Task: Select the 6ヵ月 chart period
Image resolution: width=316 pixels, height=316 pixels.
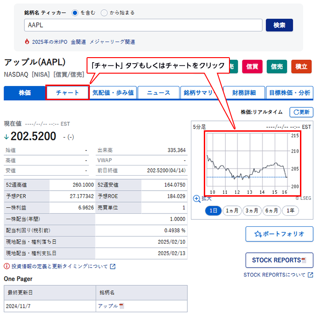Action: (x=272, y=211)
